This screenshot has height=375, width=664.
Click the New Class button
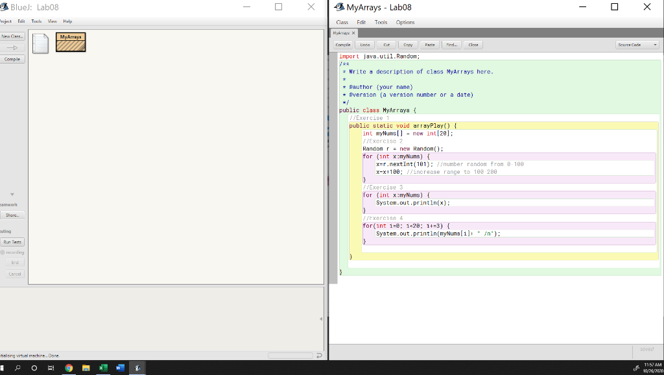12,36
